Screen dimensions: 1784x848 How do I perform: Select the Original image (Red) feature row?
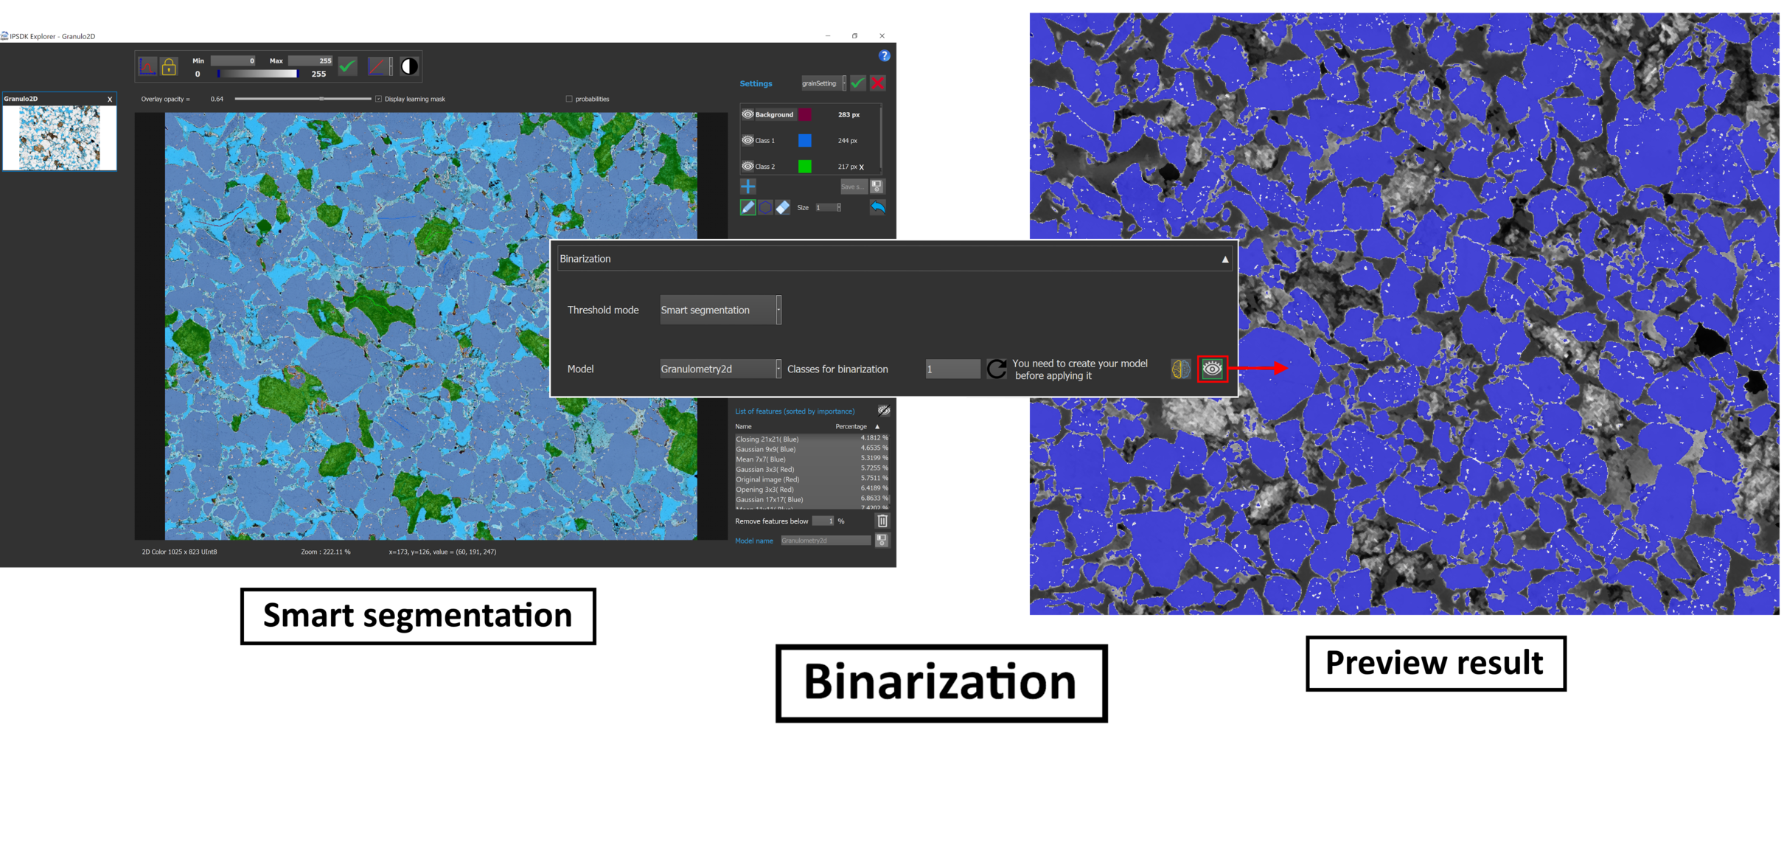click(x=812, y=479)
